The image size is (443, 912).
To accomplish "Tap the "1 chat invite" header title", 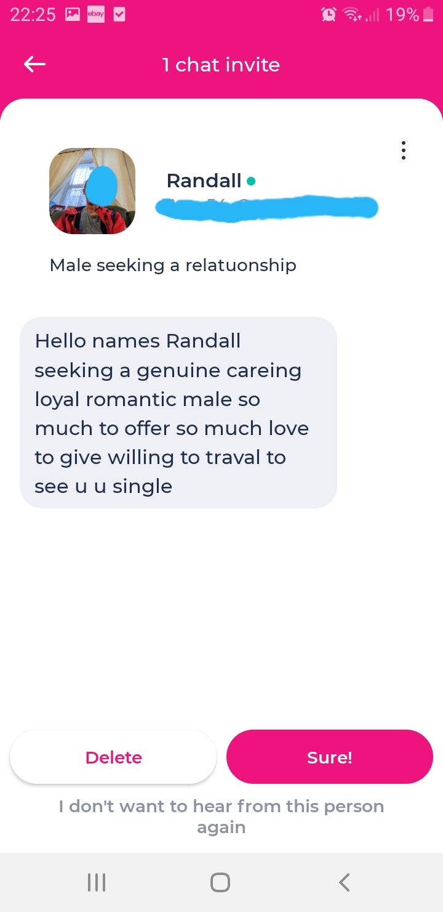I will coord(221,65).
